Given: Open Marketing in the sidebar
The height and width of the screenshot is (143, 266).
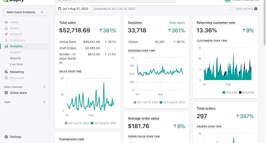Looking at the screenshot, I should click(17, 72).
